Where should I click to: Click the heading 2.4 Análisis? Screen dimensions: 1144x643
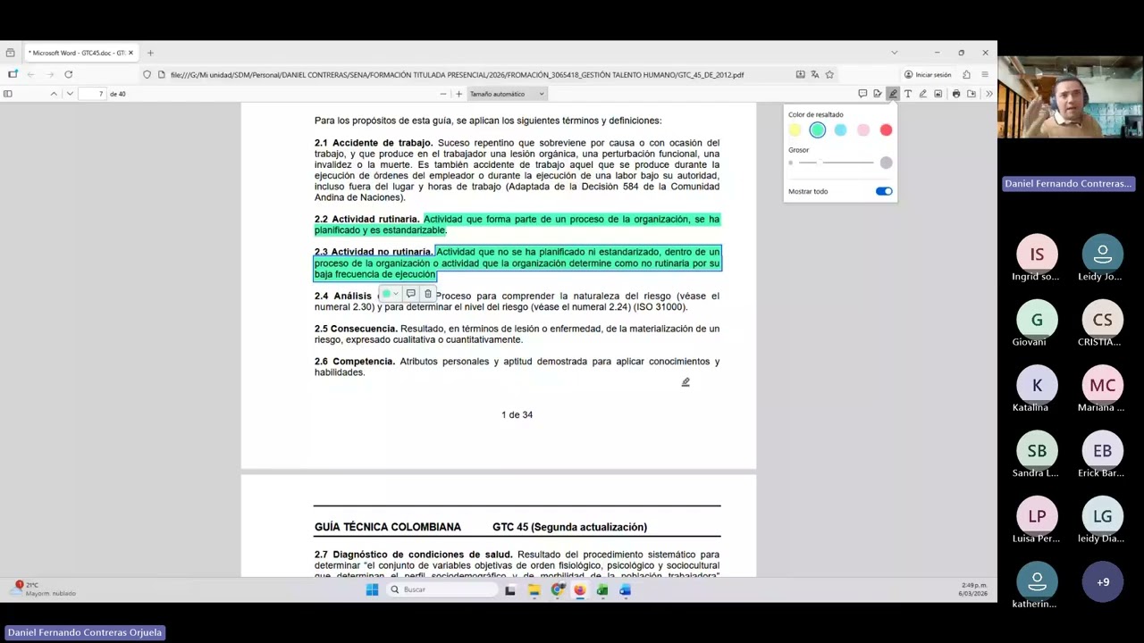343,296
